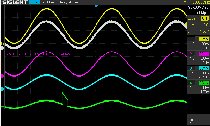210x126 pixels.
Task: Click channel 2 magenta DC1M badge
Action: click(204, 54)
